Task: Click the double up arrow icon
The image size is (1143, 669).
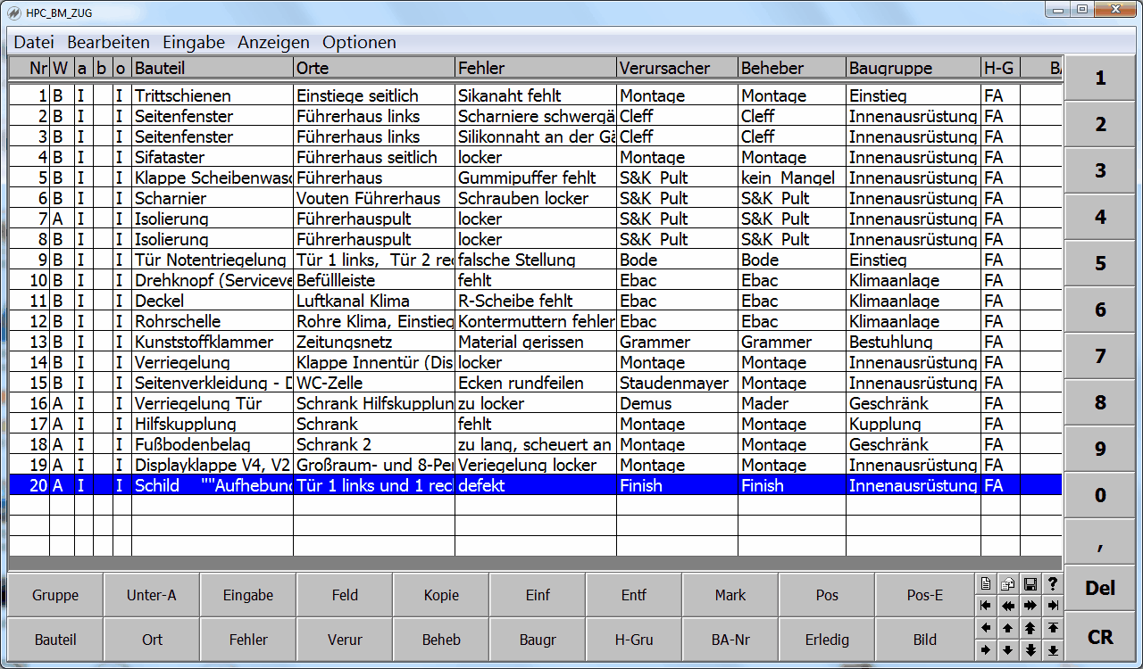Action: click(1030, 628)
